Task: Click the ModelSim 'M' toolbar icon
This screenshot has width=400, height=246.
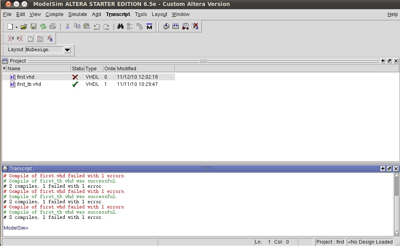Action: [149, 27]
